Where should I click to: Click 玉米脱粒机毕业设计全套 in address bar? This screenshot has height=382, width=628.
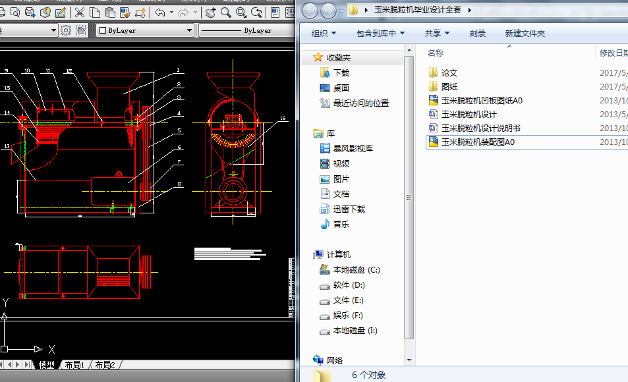pos(418,10)
